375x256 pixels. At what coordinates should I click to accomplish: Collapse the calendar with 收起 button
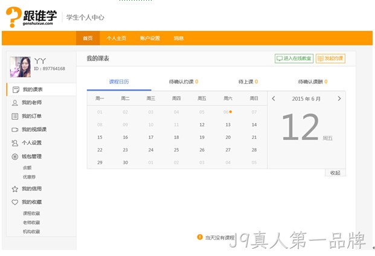[x=335, y=173]
